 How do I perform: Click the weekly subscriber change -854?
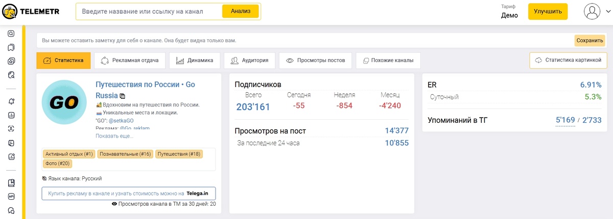click(344, 106)
